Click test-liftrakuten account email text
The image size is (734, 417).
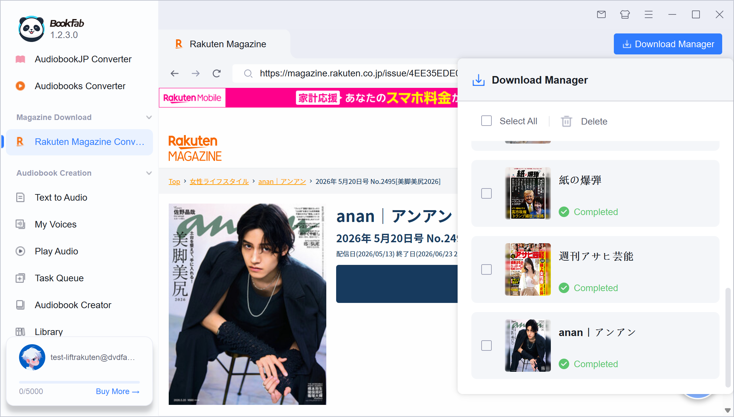click(93, 357)
